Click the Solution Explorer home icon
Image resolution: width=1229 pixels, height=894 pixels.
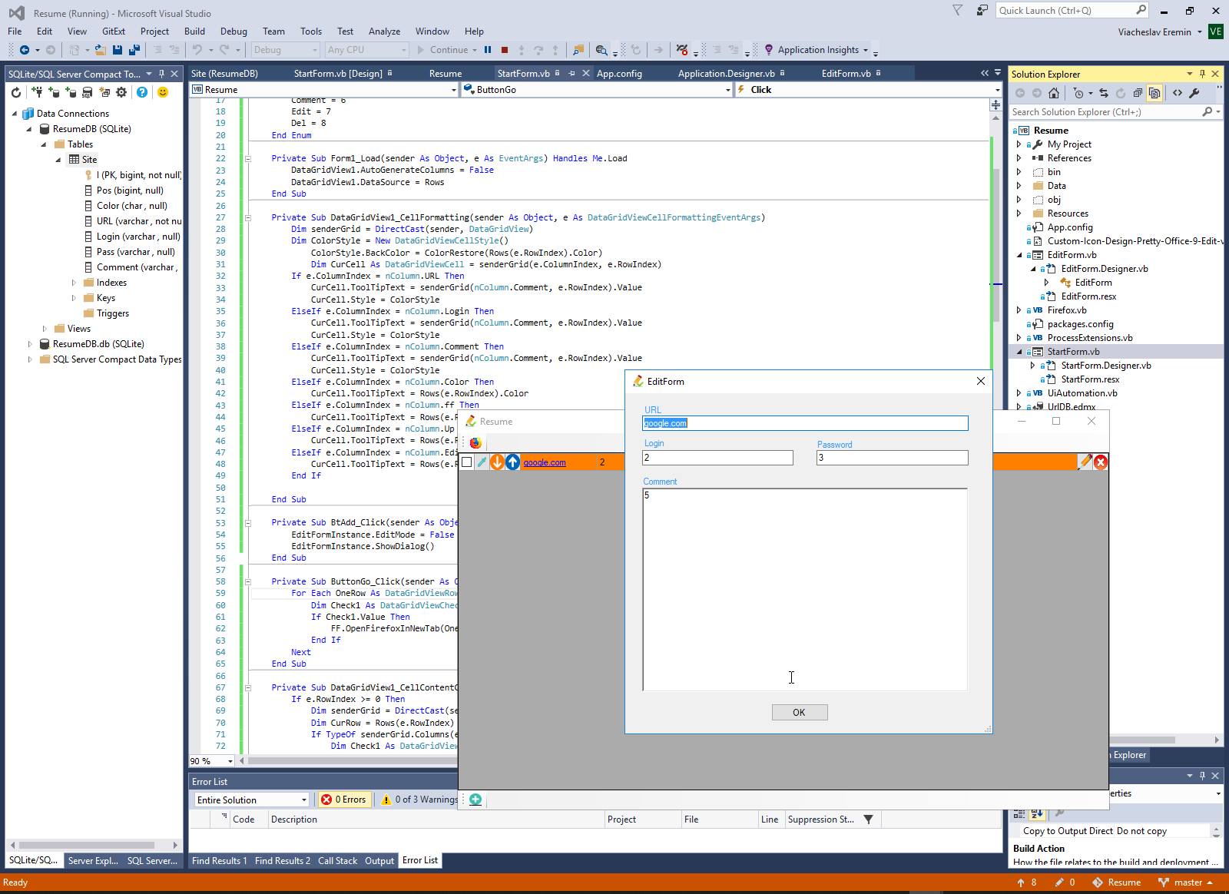[x=1053, y=93]
